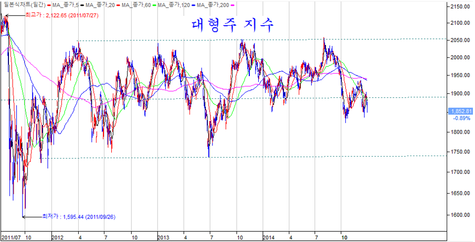Click the 대형주 지수 chart title
475x242 pixels.
click(228, 26)
